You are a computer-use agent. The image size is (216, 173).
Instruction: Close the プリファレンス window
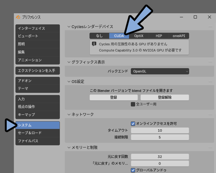[210, 17]
